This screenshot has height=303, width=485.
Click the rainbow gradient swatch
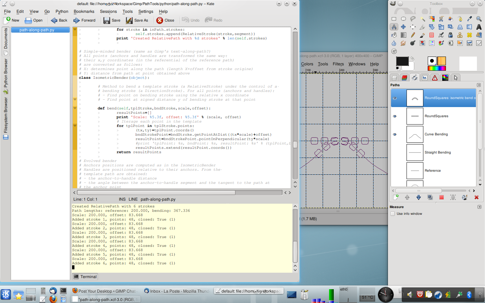click(437, 68)
